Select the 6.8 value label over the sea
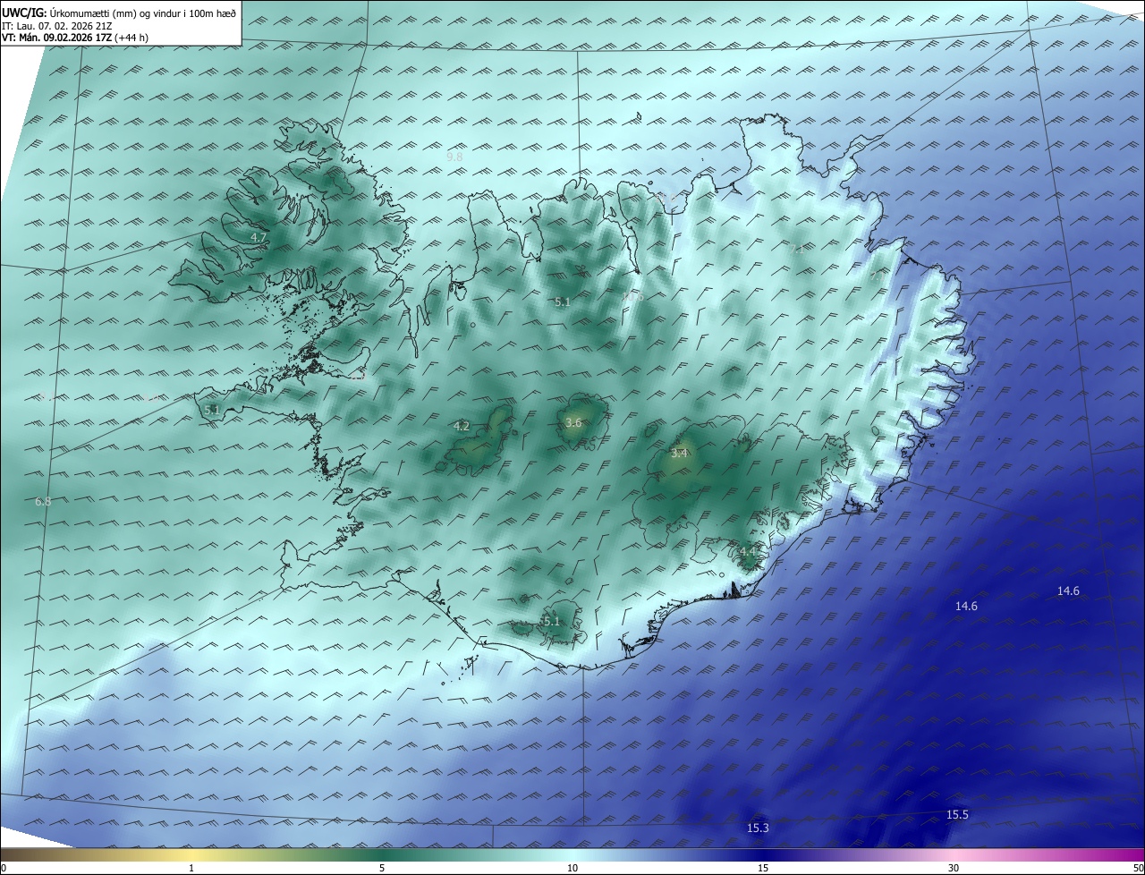 [x=43, y=502]
